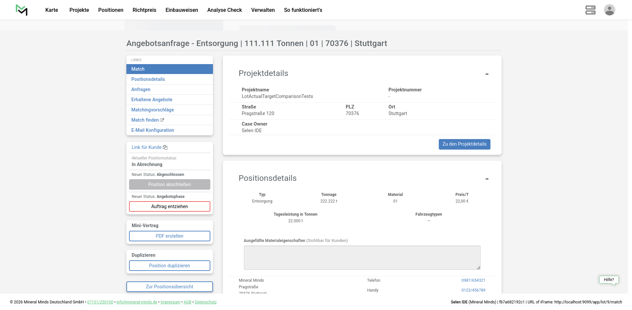The image size is (632, 310).
Task: Open the Einbauweisen menu item
Action: coord(182,10)
